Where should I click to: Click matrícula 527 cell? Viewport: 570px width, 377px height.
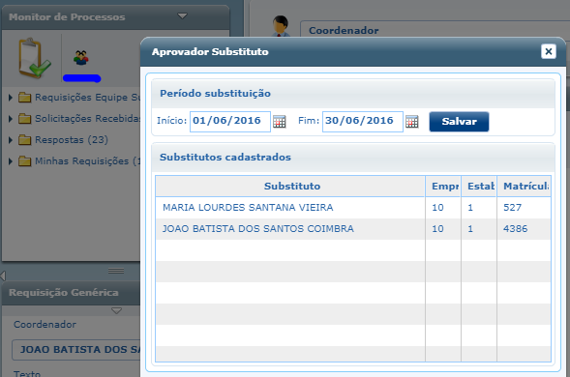point(524,208)
